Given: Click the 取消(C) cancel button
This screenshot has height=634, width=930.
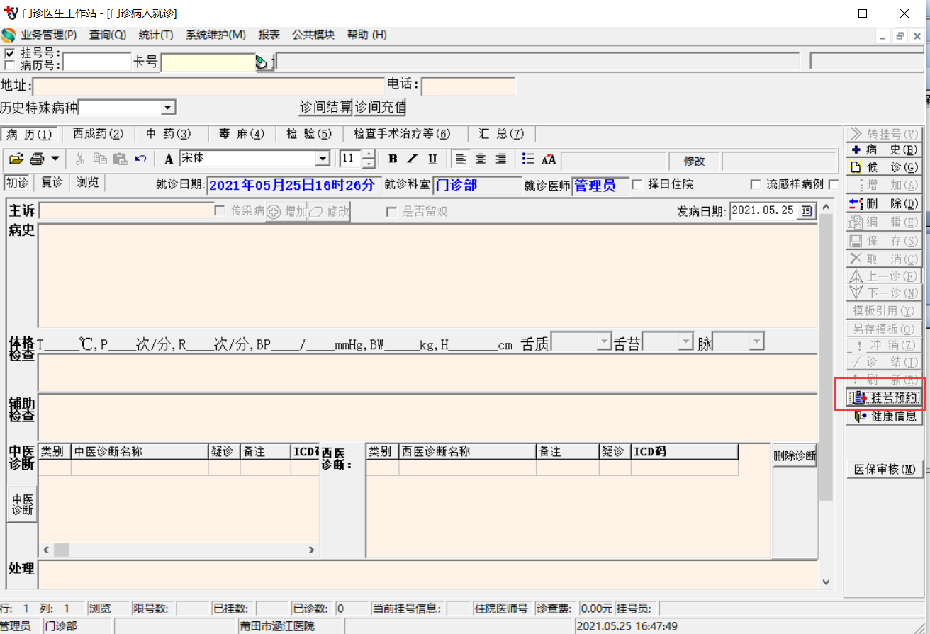Looking at the screenshot, I should pyautogui.click(x=884, y=259).
